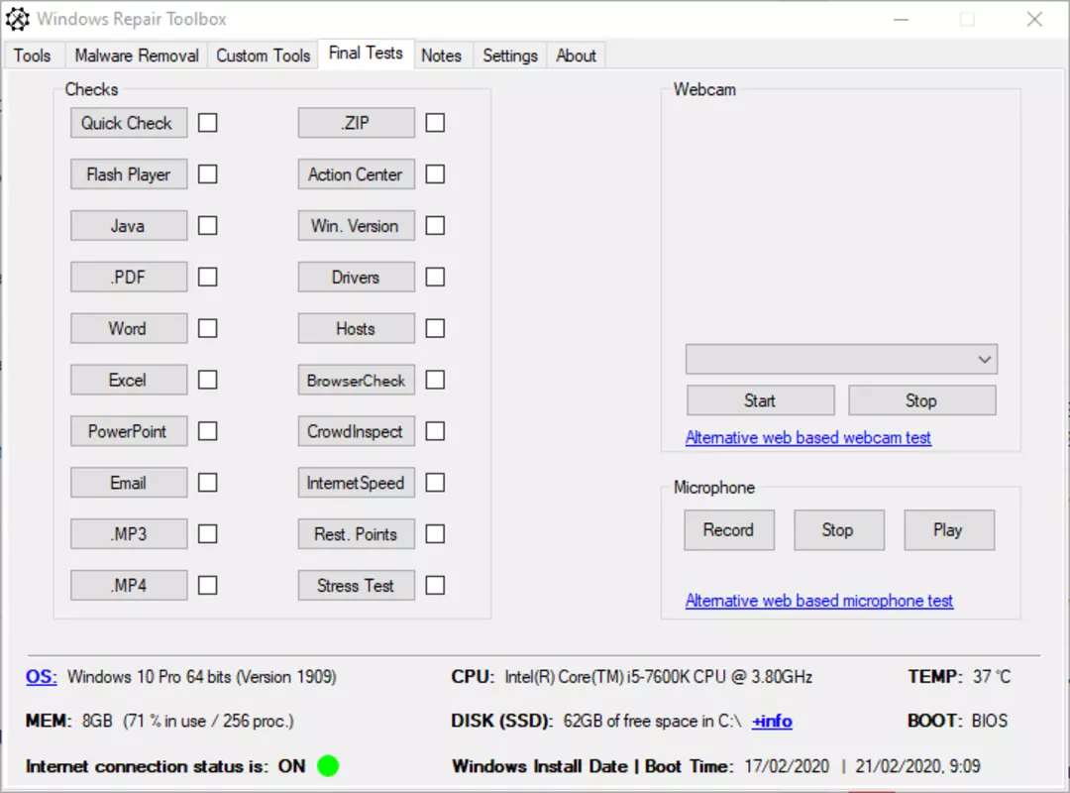Click the Drivers check button

point(357,277)
